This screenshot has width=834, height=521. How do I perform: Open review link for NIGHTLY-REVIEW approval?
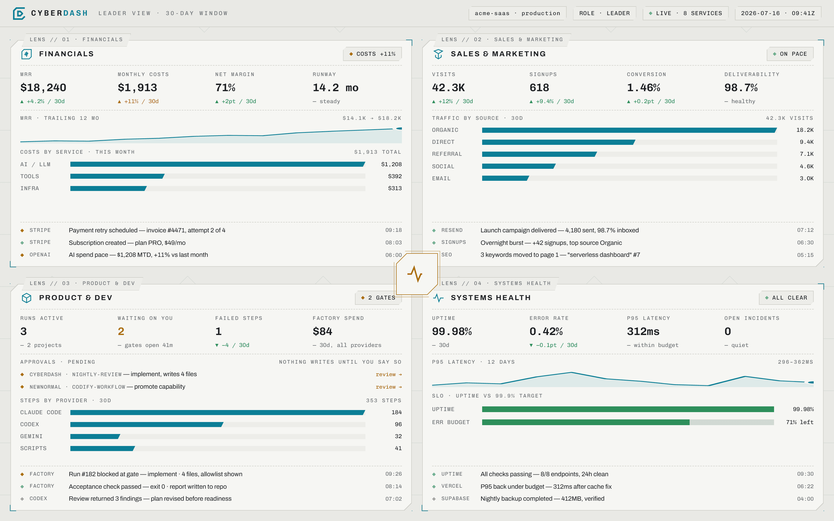[388, 375]
